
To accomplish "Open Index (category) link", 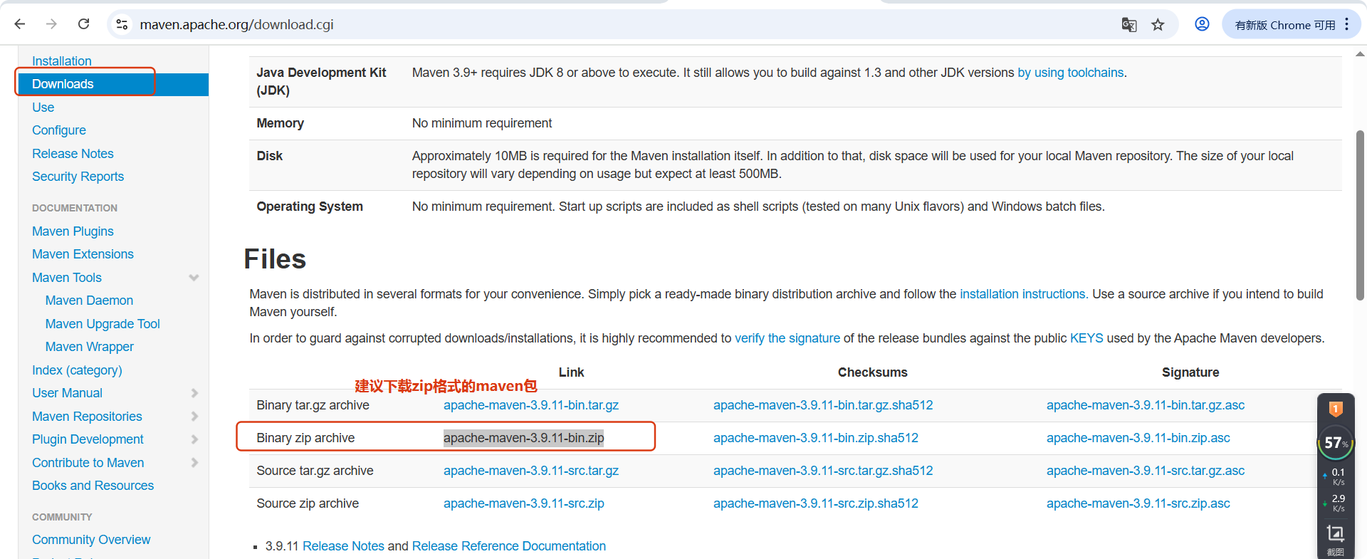I will coord(77,370).
